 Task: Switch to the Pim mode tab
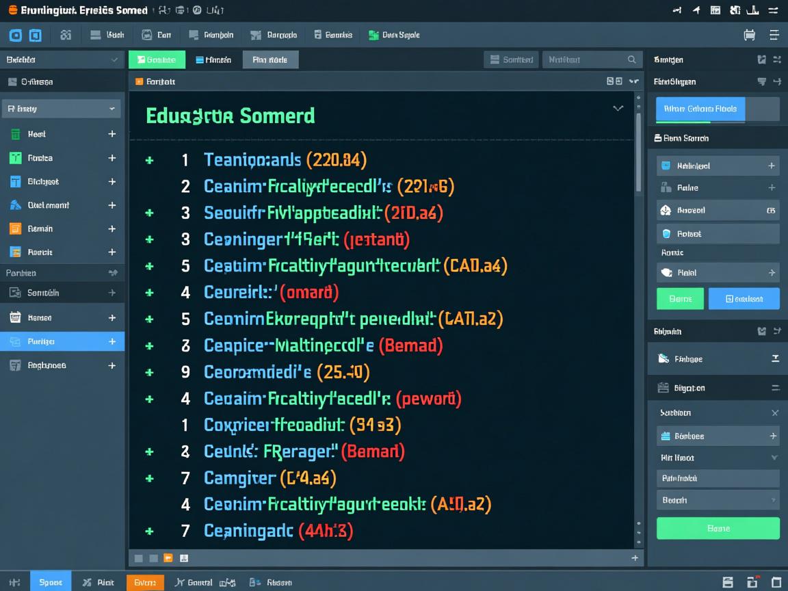tap(270, 60)
